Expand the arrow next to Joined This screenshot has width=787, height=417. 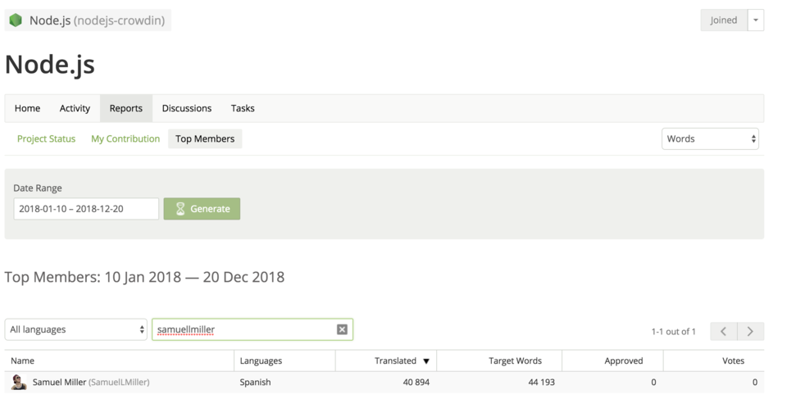click(755, 20)
